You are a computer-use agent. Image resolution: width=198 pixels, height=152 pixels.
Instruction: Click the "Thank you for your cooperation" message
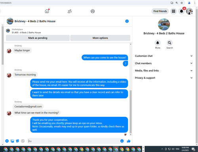tap(79, 125)
